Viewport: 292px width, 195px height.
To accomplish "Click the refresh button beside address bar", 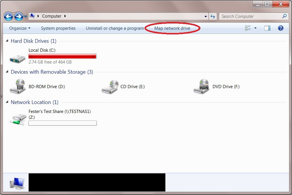I will click(213, 16).
